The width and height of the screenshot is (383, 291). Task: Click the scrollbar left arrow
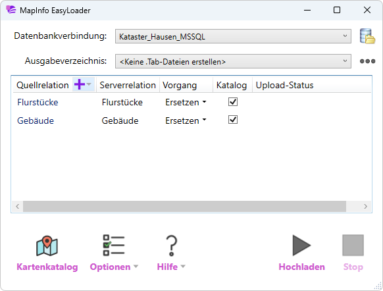pyautogui.click(x=18, y=206)
